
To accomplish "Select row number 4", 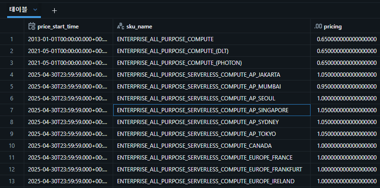I will [x=12, y=74].
